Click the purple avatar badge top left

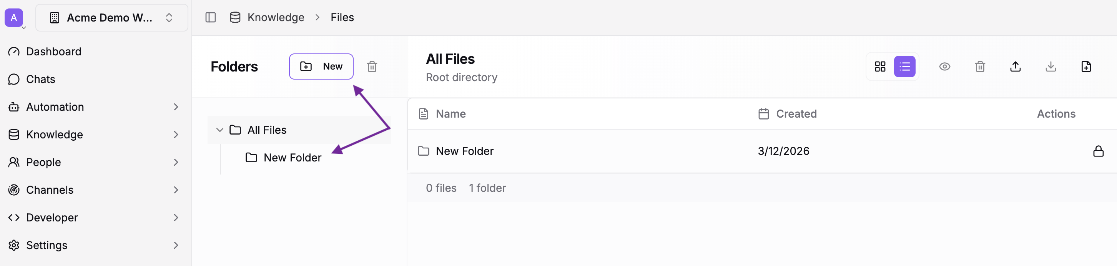click(x=14, y=18)
